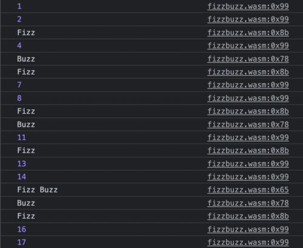Open fizzbuzz.wasm:0x99 link next to 7

[248, 85]
